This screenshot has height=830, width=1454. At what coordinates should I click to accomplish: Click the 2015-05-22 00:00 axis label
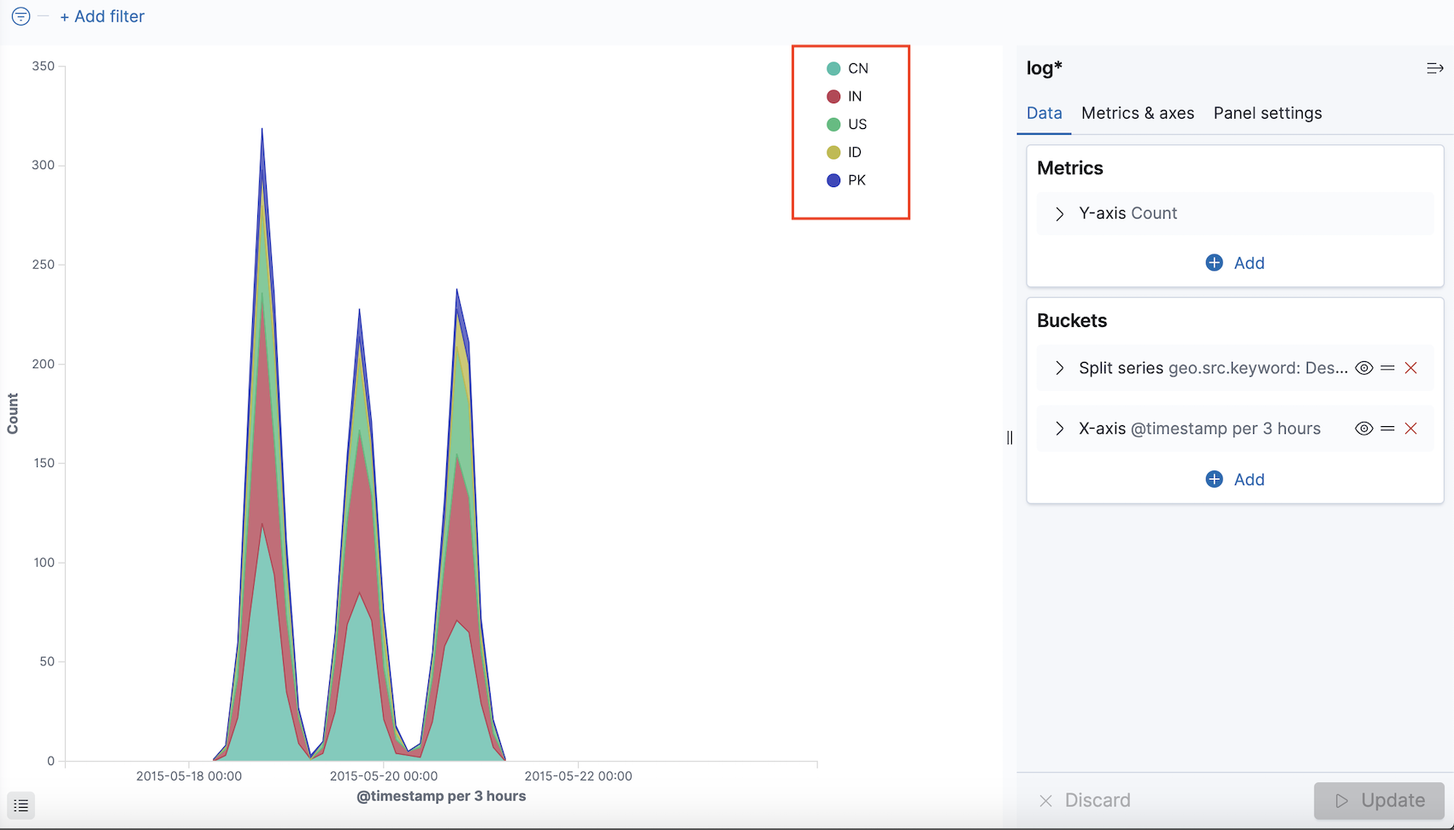point(578,776)
